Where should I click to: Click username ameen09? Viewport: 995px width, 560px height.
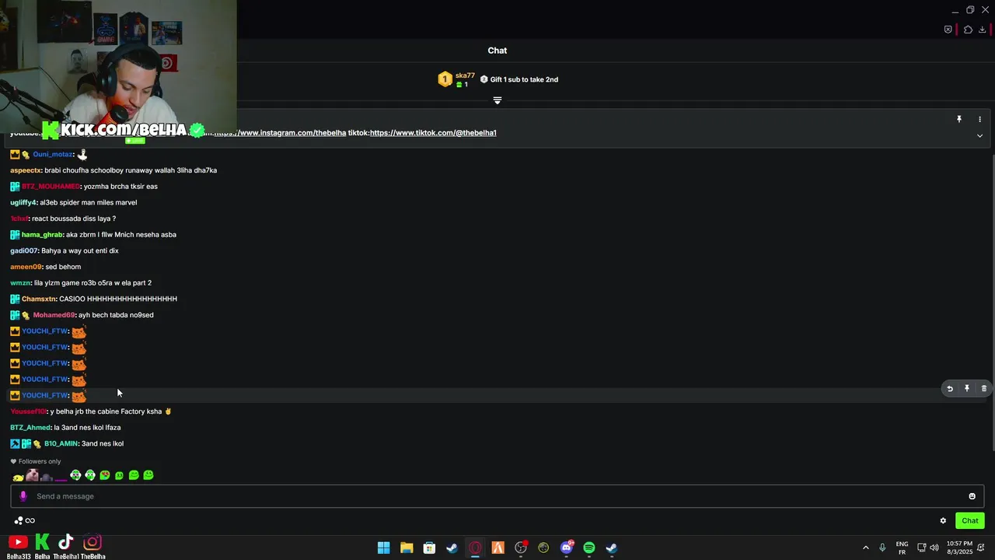tap(26, 267)
